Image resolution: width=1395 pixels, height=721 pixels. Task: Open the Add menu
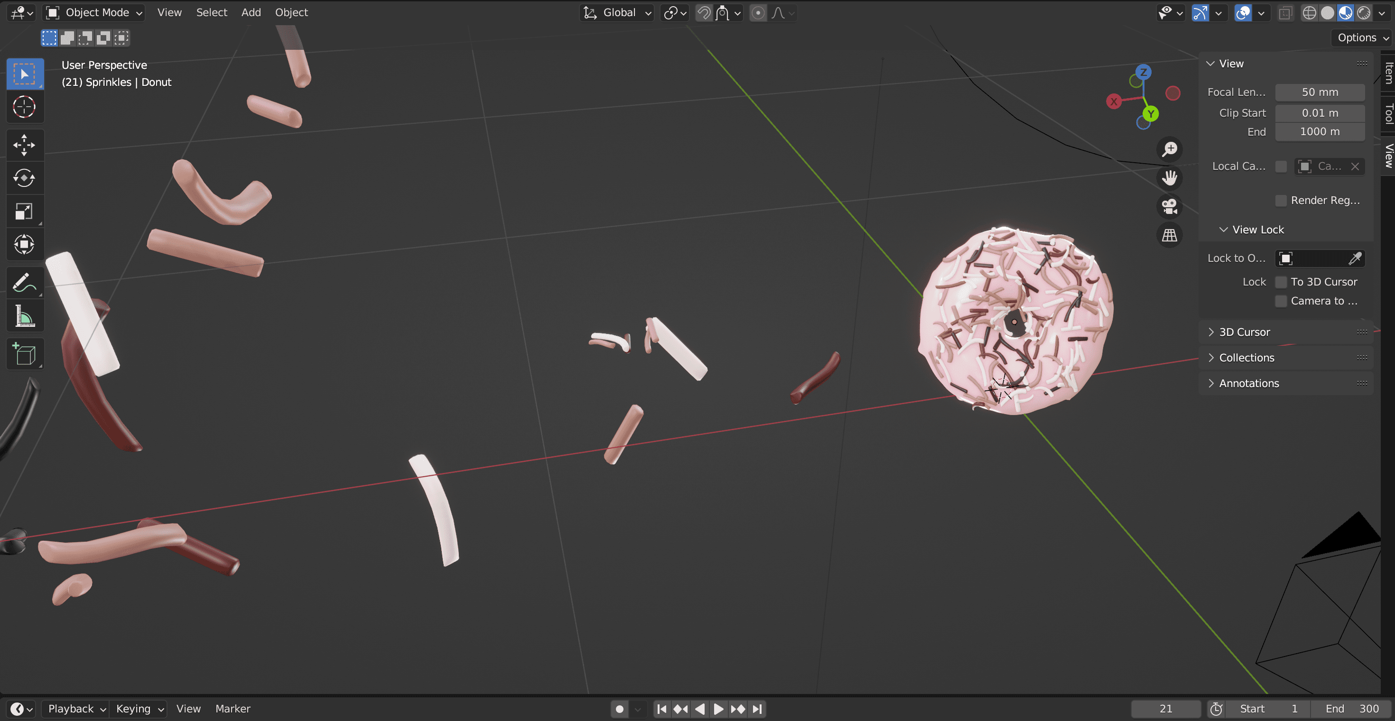pyautogui.click(x=251, y=12)
